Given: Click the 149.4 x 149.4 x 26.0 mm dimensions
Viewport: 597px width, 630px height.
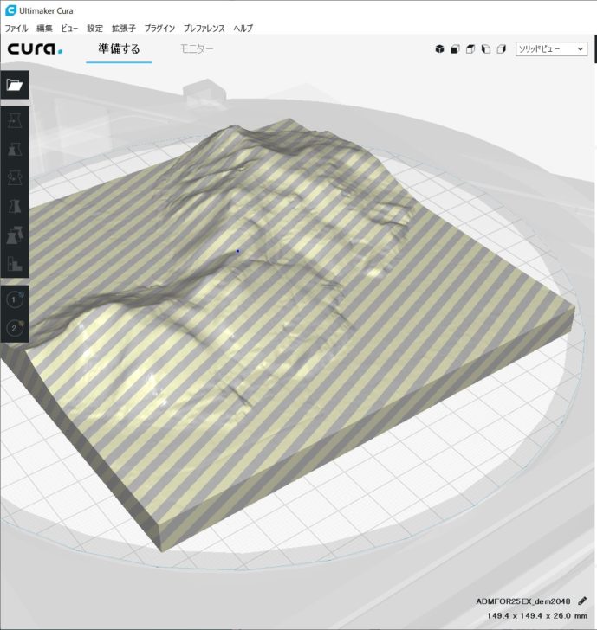Looking at the screenshot, I should coord(536,615).
